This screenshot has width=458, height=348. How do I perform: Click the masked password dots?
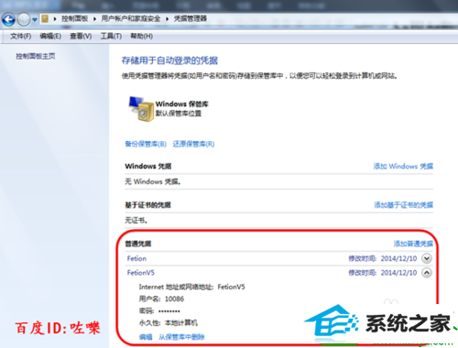(169, 311)
